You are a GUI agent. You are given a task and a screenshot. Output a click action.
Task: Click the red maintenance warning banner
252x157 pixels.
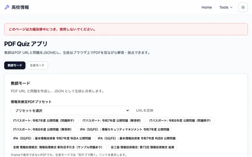click(126, 29)
